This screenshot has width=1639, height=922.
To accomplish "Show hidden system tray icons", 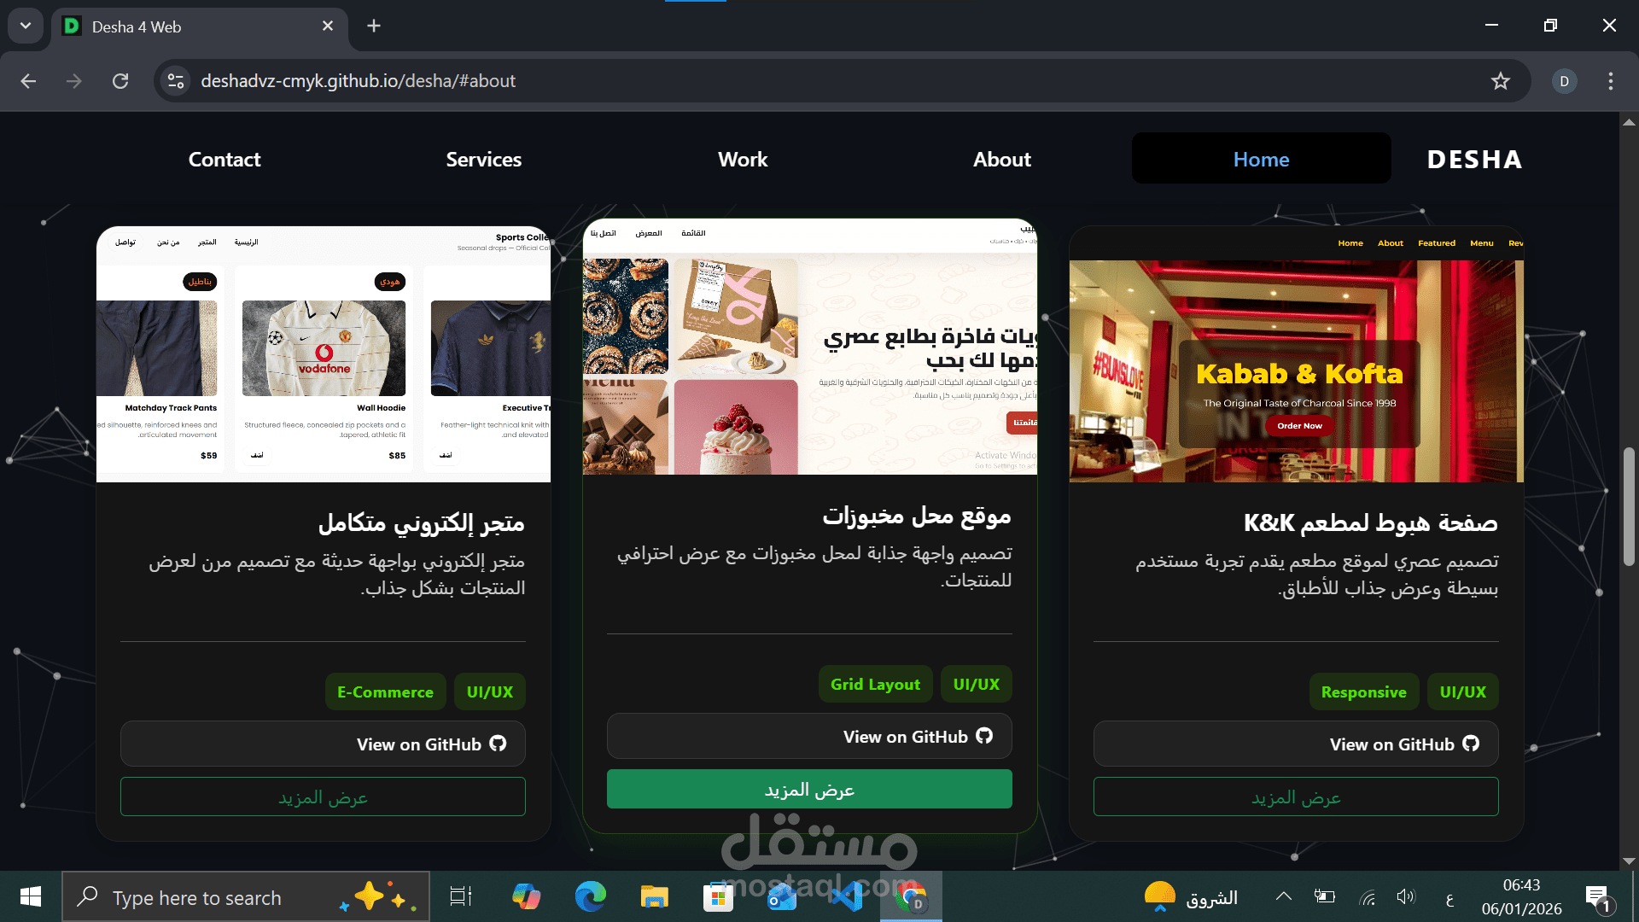I will click(x=1283, y=896).
